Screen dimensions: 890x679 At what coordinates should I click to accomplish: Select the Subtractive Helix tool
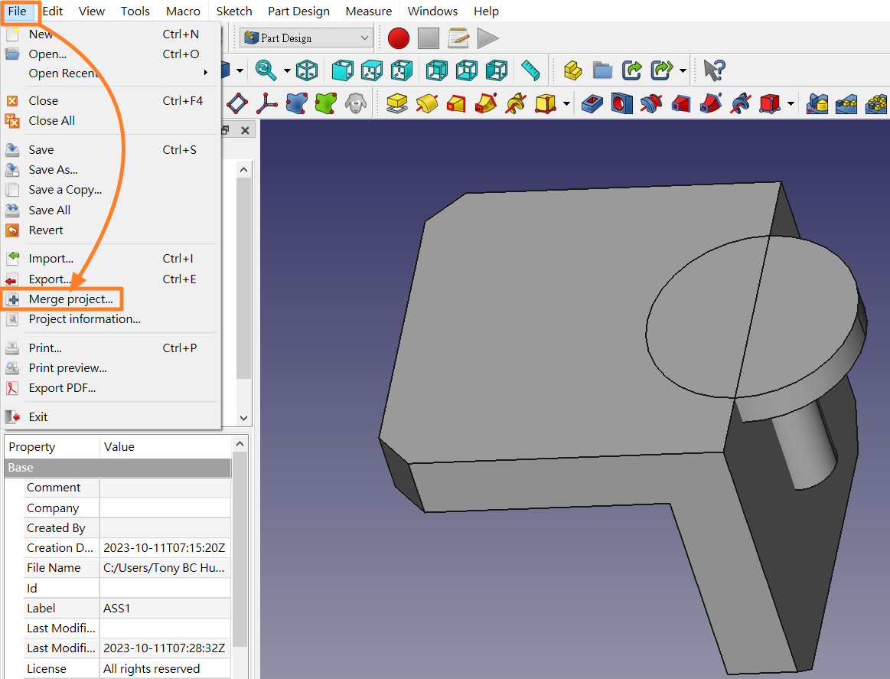pos(741,103)
